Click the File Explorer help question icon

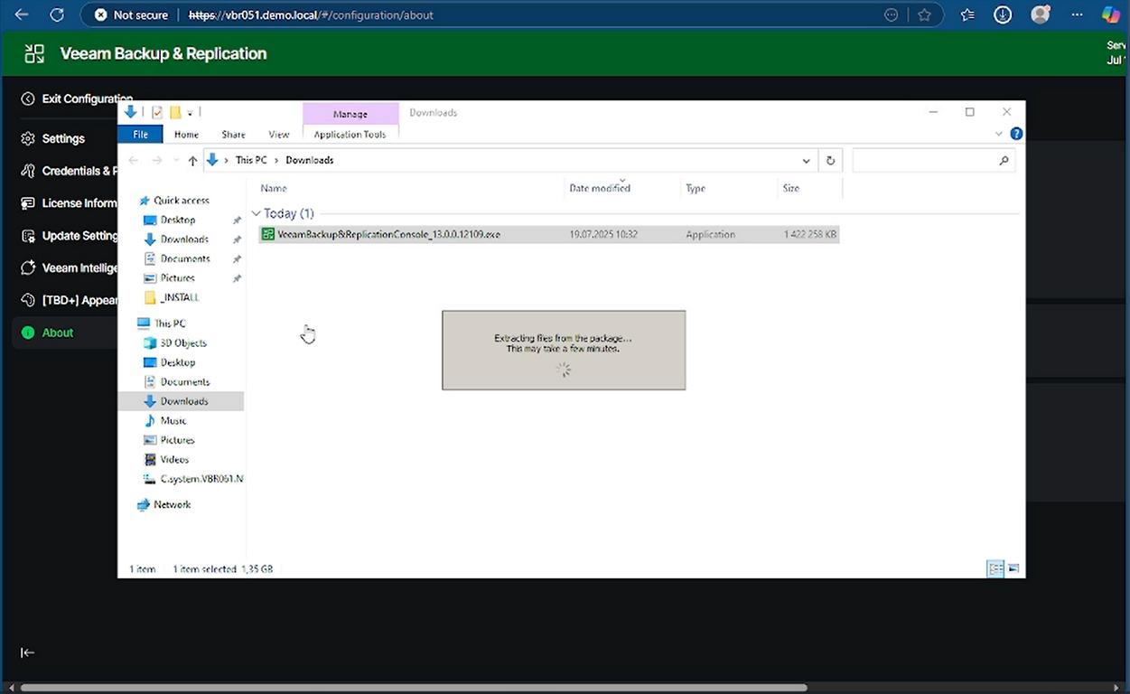click(x=1016, y=134)
